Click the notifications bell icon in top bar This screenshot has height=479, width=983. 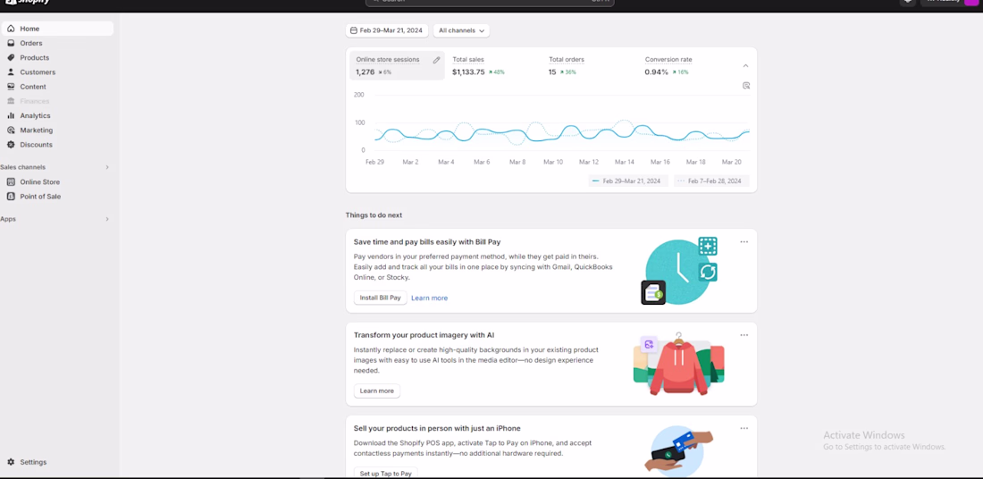(x=908, y=3)
